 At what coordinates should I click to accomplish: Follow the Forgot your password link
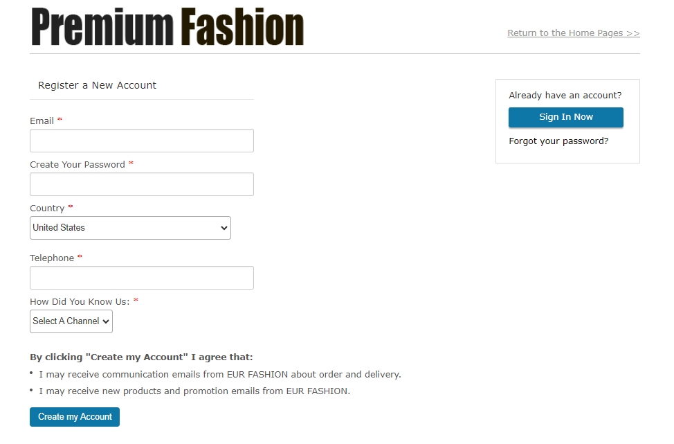pos(559,141)
